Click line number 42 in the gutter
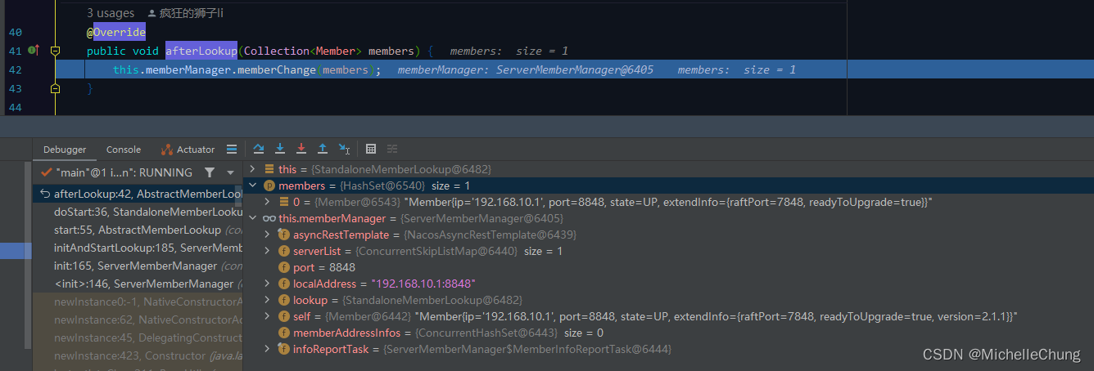This screenshot has width=1094, height=371. tap(15, 69)
